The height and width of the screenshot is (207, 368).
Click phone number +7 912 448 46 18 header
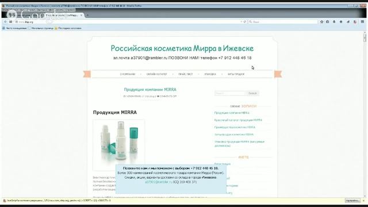coord(235,58)
